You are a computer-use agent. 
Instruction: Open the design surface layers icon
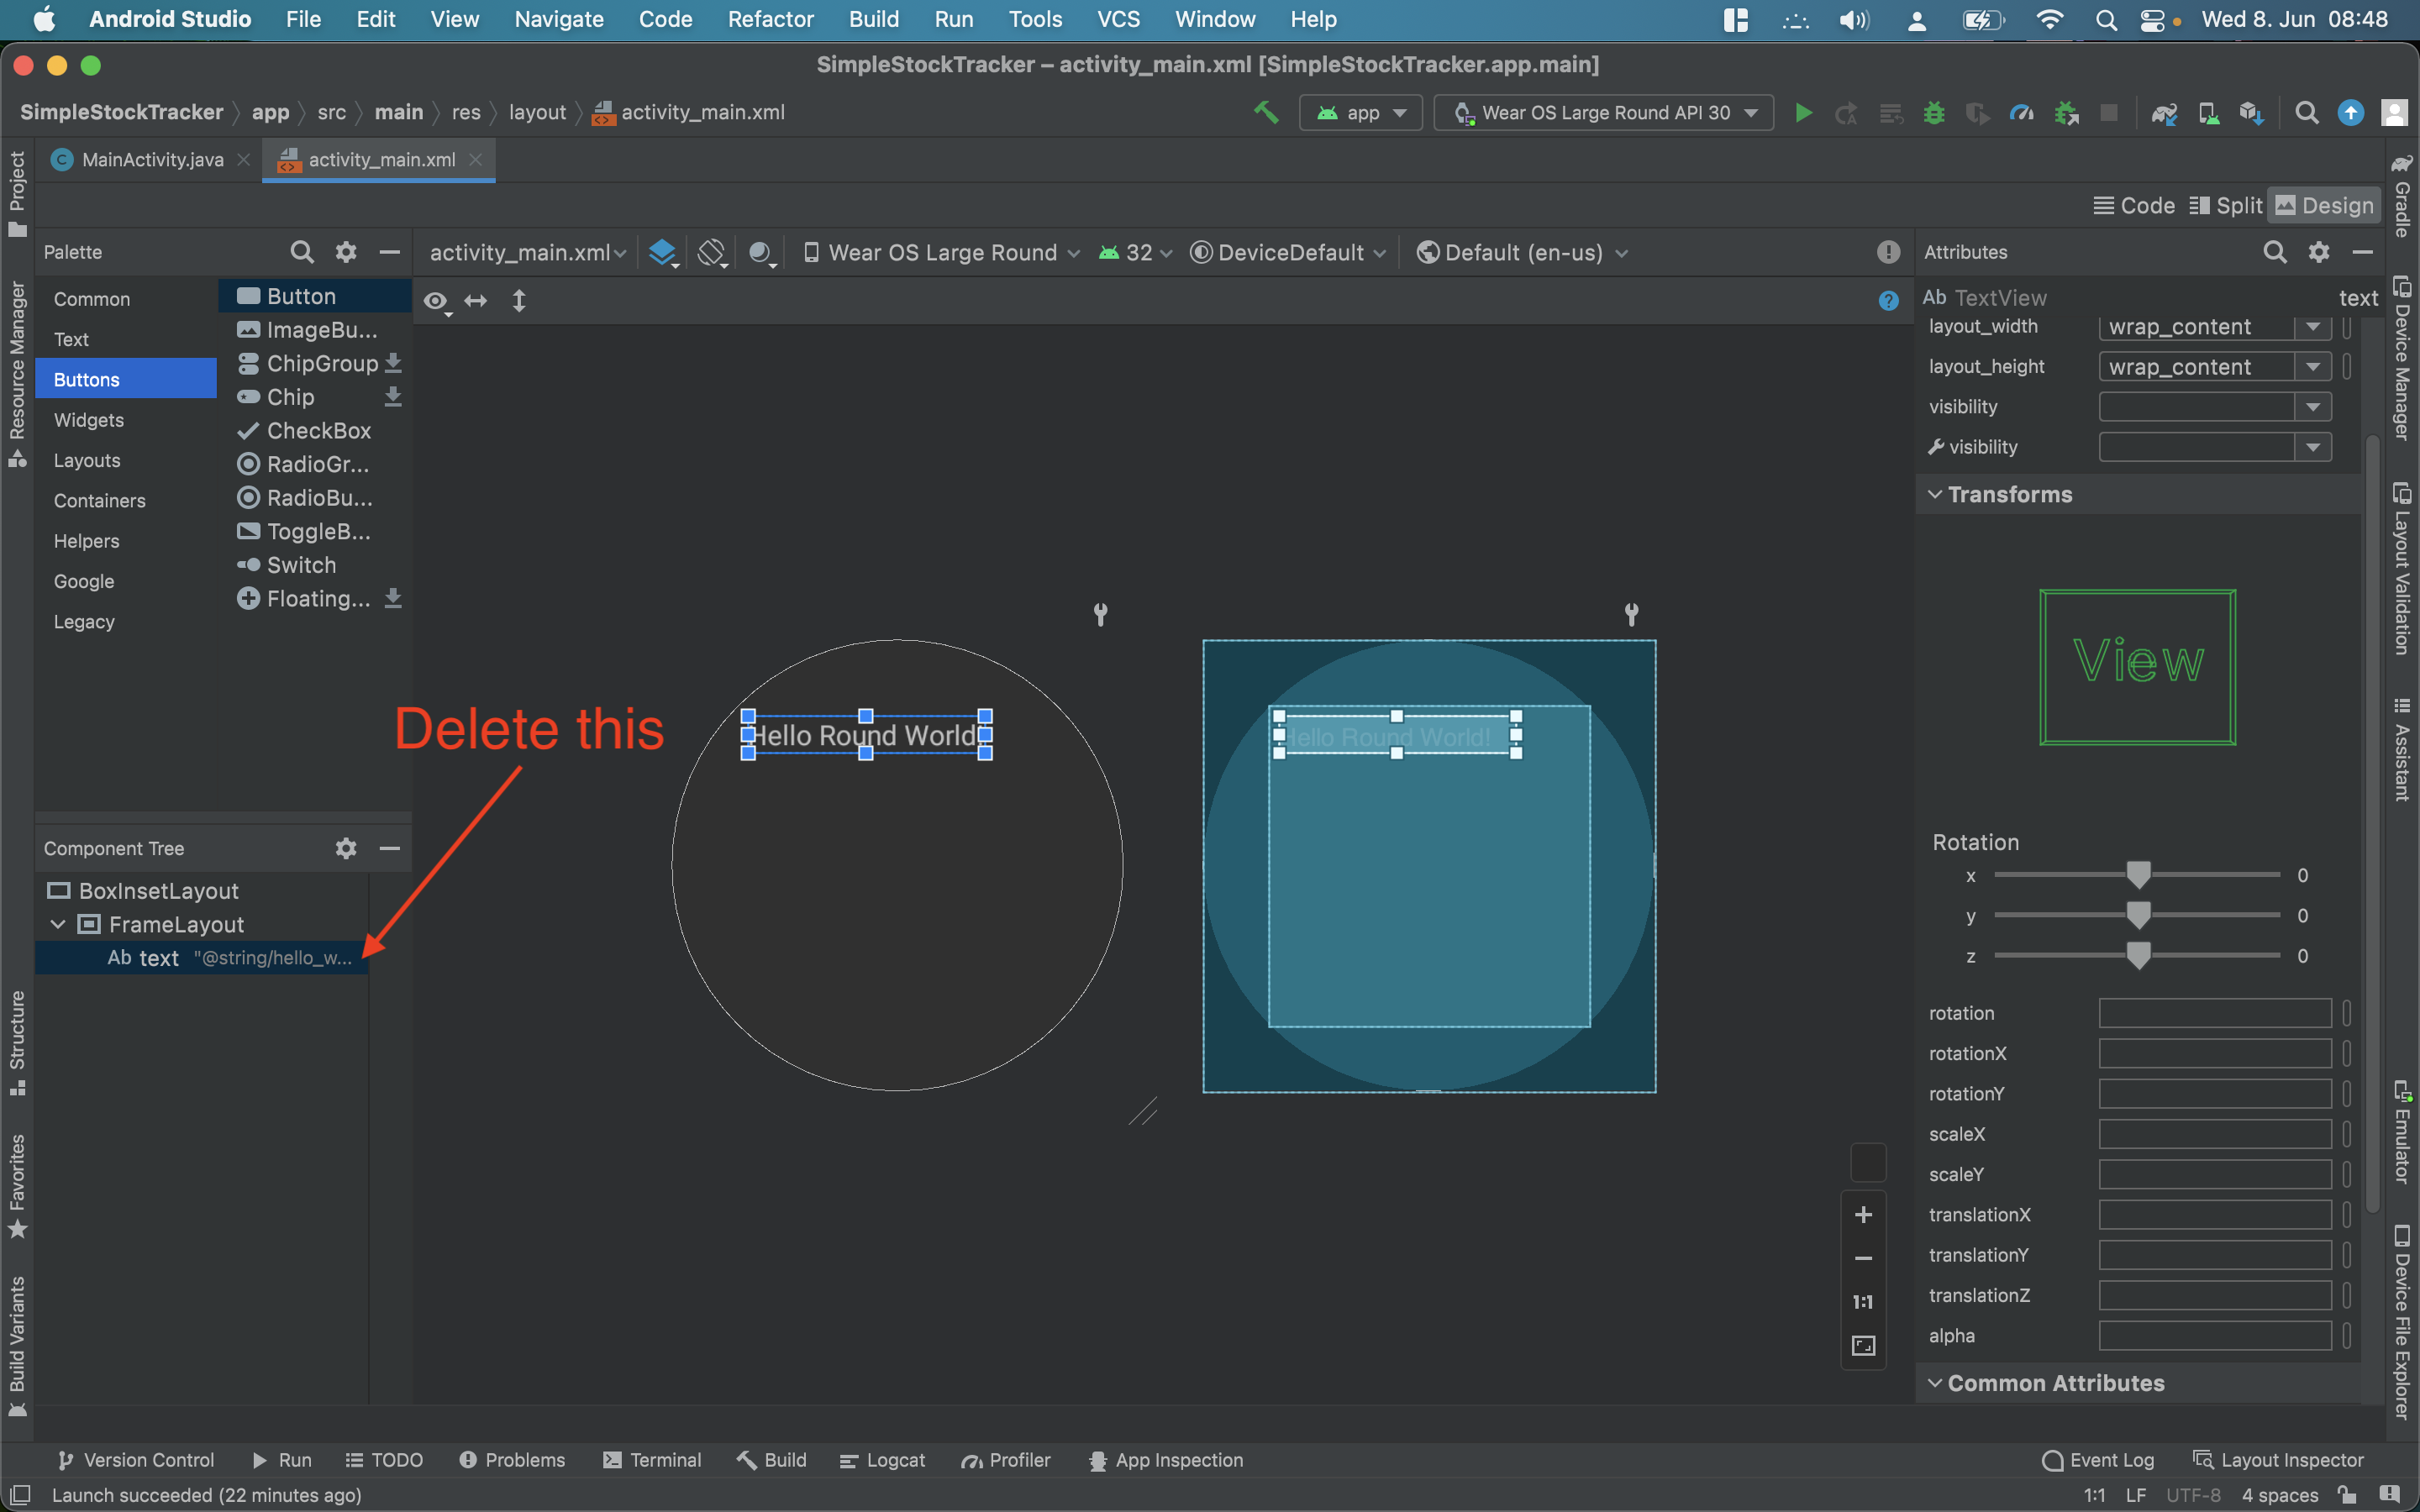coord(662,252)
